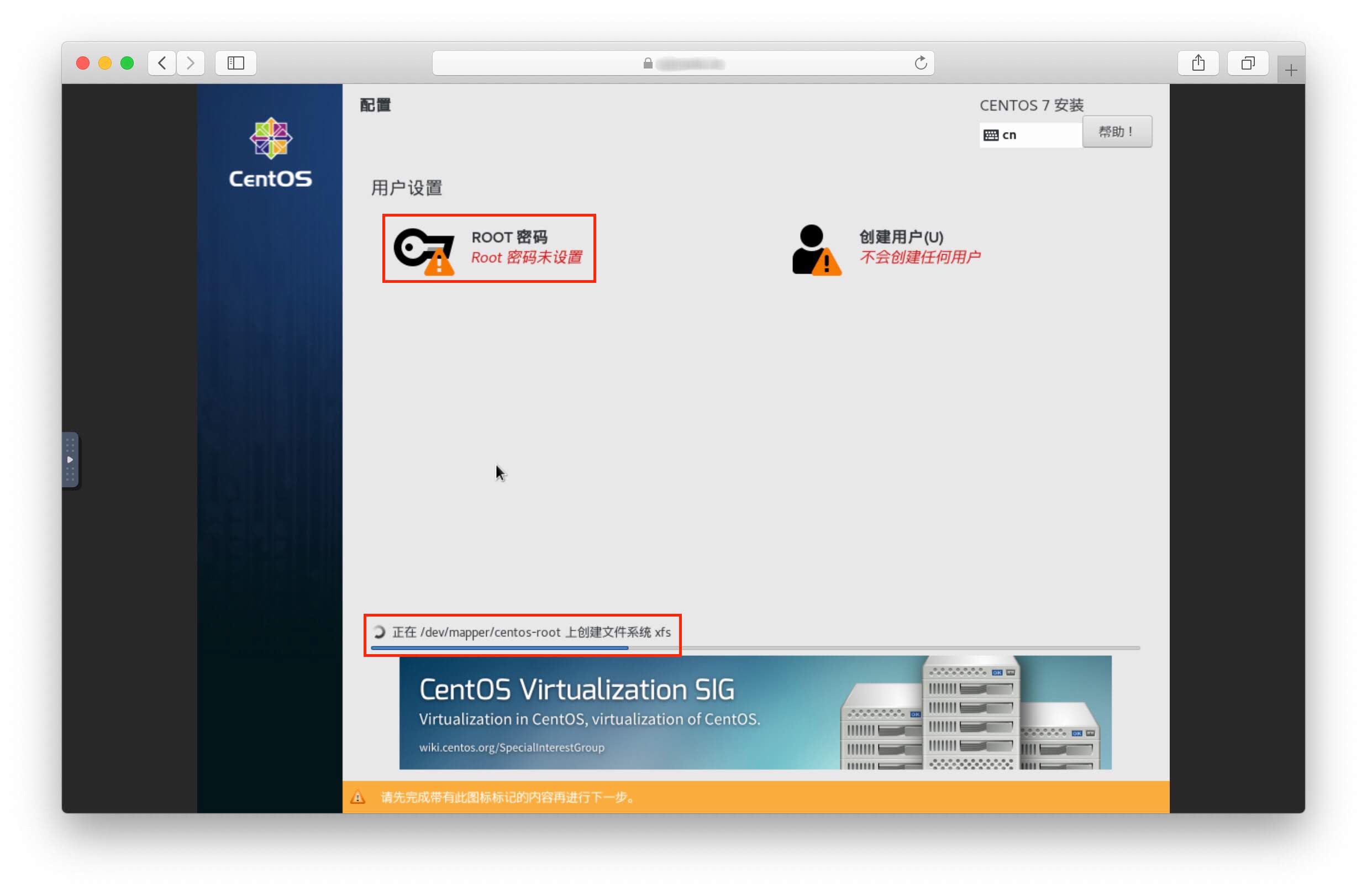Click the cn keyboard layout icon
1367x895 pixels.
pos(991,135)
